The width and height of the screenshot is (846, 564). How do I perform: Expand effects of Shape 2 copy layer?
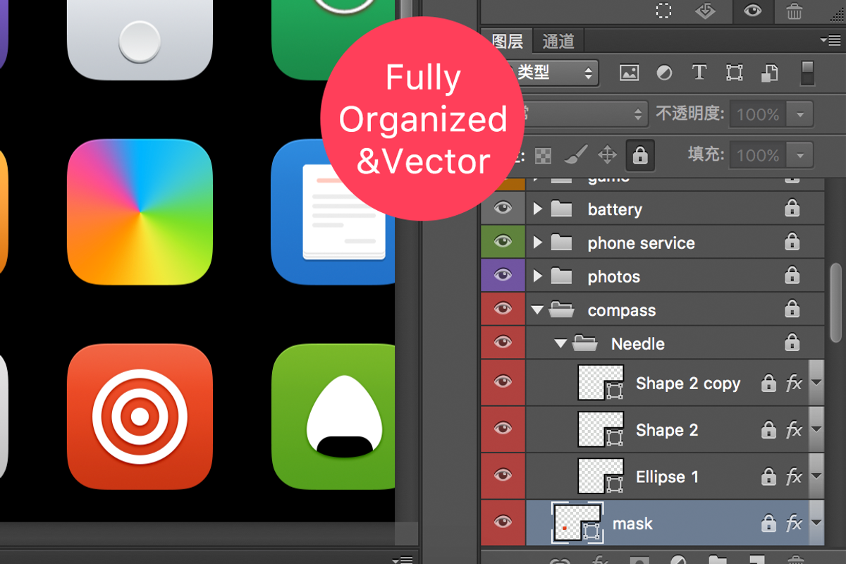click(816, 383)
